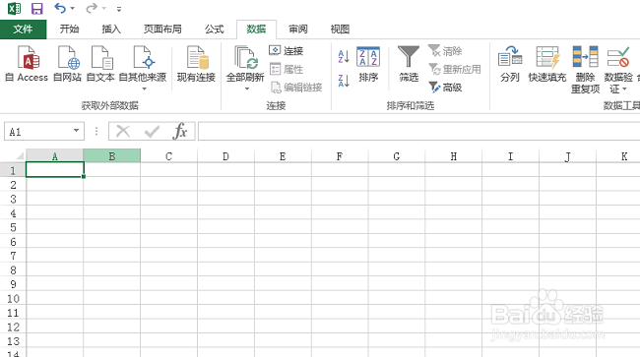640x357 pixels.
Task: Click 删除重复项 (Remove Duplicates)
Action: coord(585,69)
